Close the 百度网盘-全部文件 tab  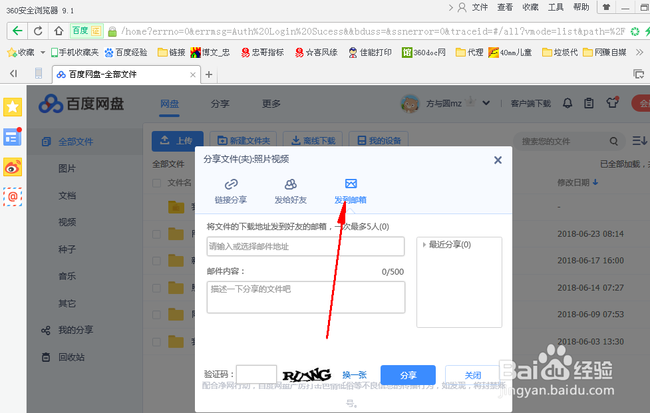pos(193,74)
